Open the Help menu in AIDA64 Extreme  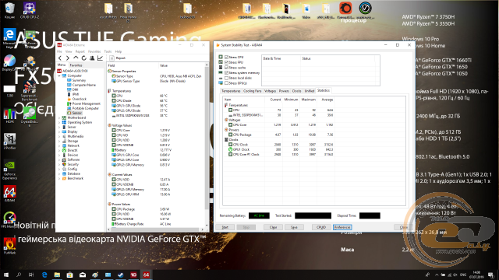click(x=119, y=51)
